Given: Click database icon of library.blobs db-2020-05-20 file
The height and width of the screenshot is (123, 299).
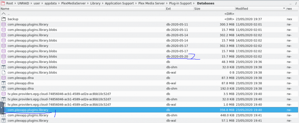Looking at the screenshot, I should pyautogui.click(x=3, y=56).
